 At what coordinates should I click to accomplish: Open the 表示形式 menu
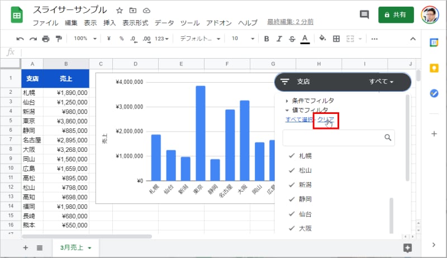(135, 22)
